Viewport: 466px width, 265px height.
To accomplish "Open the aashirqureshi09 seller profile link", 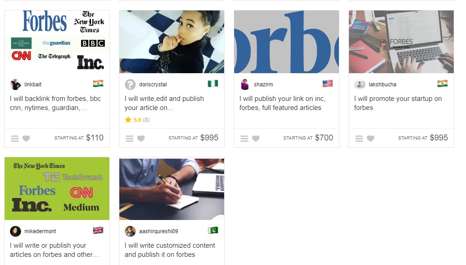I will click(159, 231).
